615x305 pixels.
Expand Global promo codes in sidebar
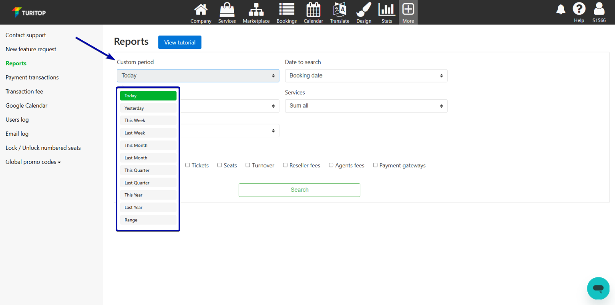33,162
